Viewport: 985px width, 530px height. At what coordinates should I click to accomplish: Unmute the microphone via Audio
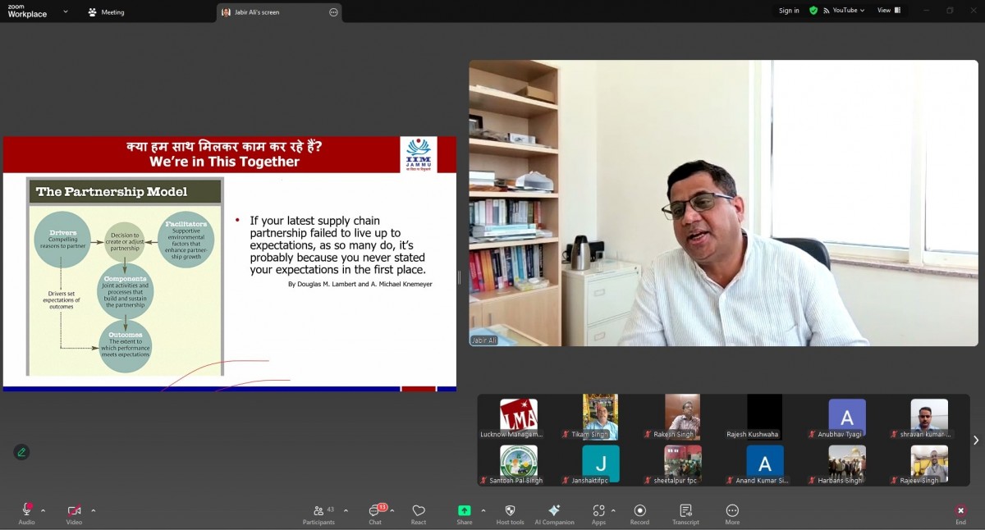pyautogui.click(x=26, y=514)
